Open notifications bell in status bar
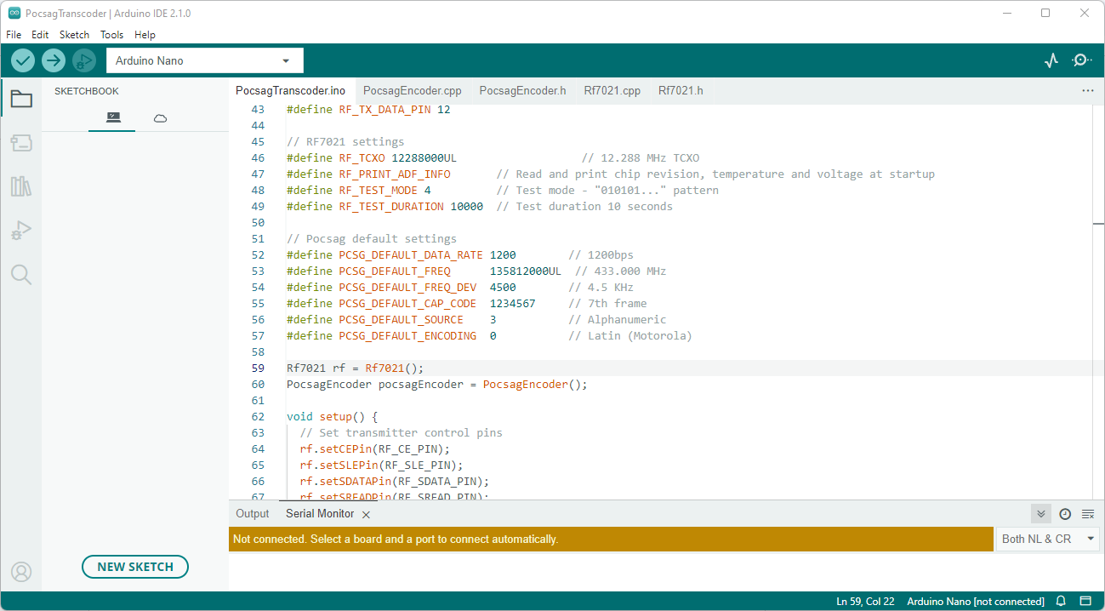Screen dimensions: 1105x611 [x=1061, y=602]
